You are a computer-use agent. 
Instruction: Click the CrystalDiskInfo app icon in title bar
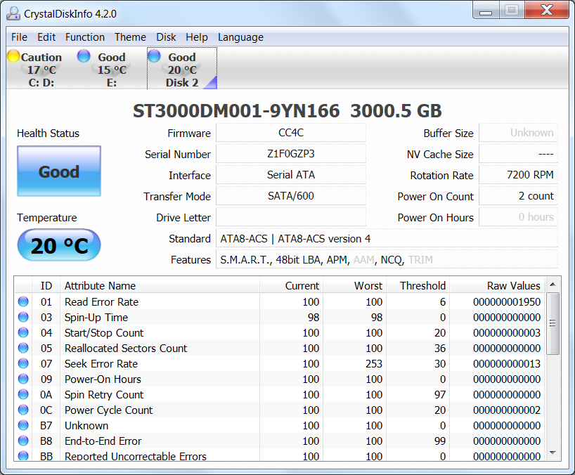pos(13,13)
